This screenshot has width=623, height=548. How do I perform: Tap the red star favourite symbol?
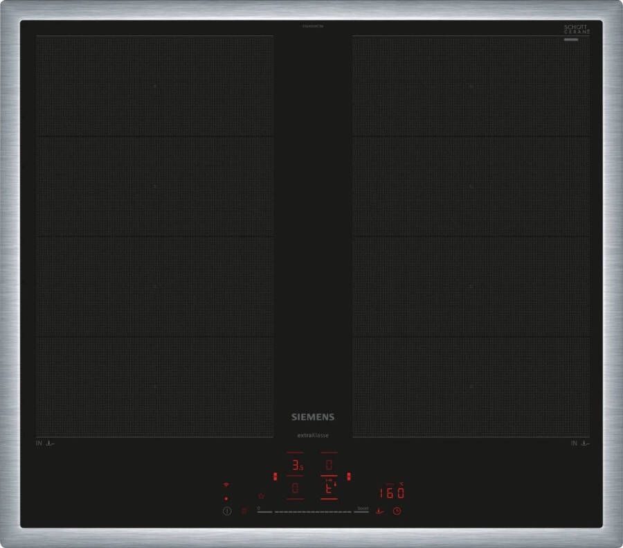(x=261, y=496)
